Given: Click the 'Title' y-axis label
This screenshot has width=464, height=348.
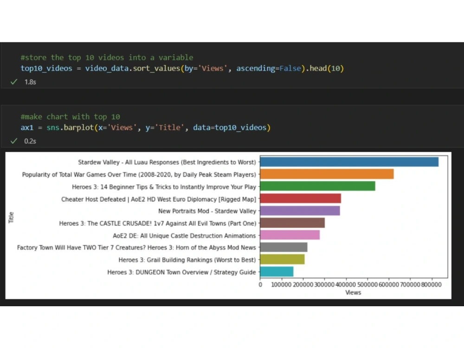Looking at the screenshot, I should tap(11, 217).
